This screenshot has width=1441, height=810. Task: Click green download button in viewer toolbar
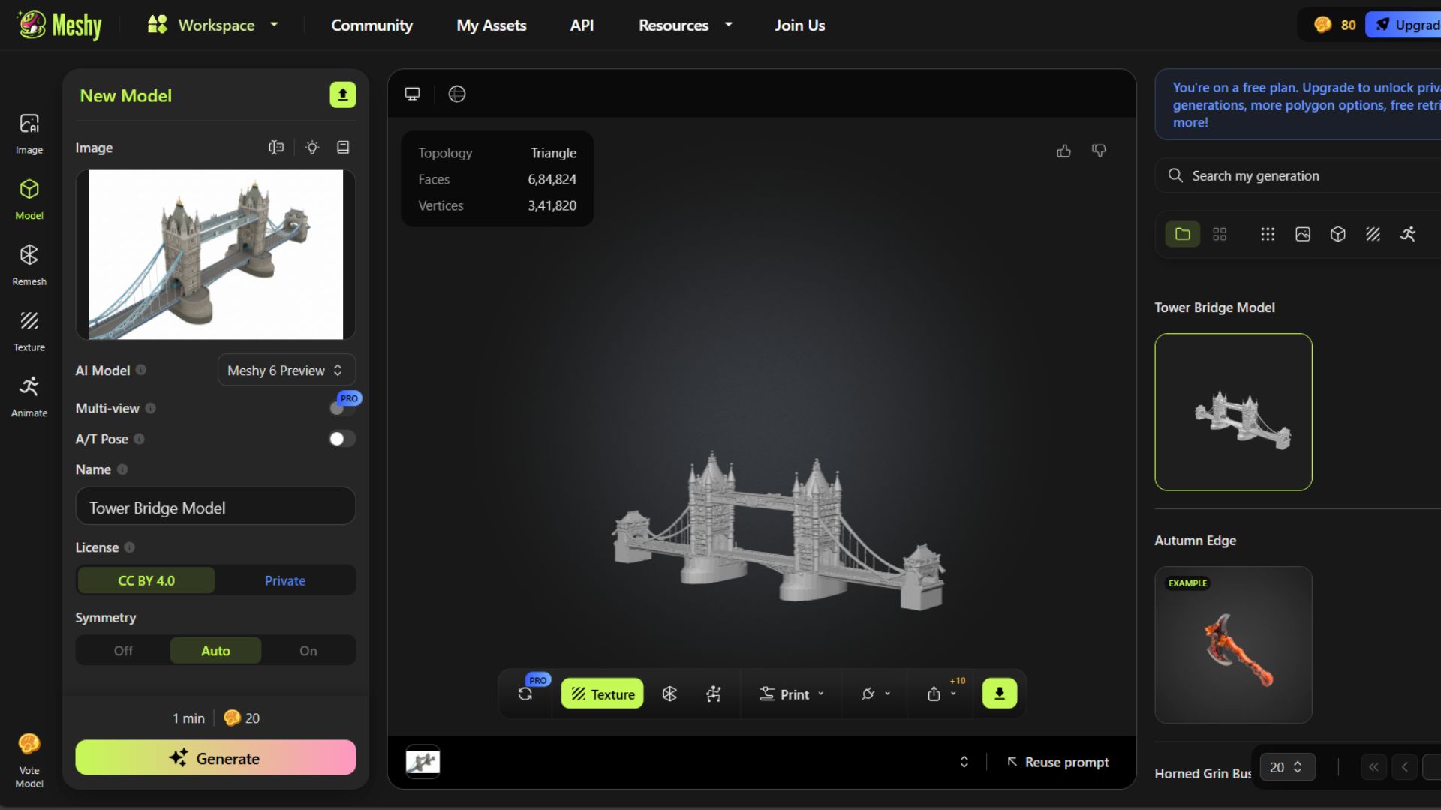point(999,694)
